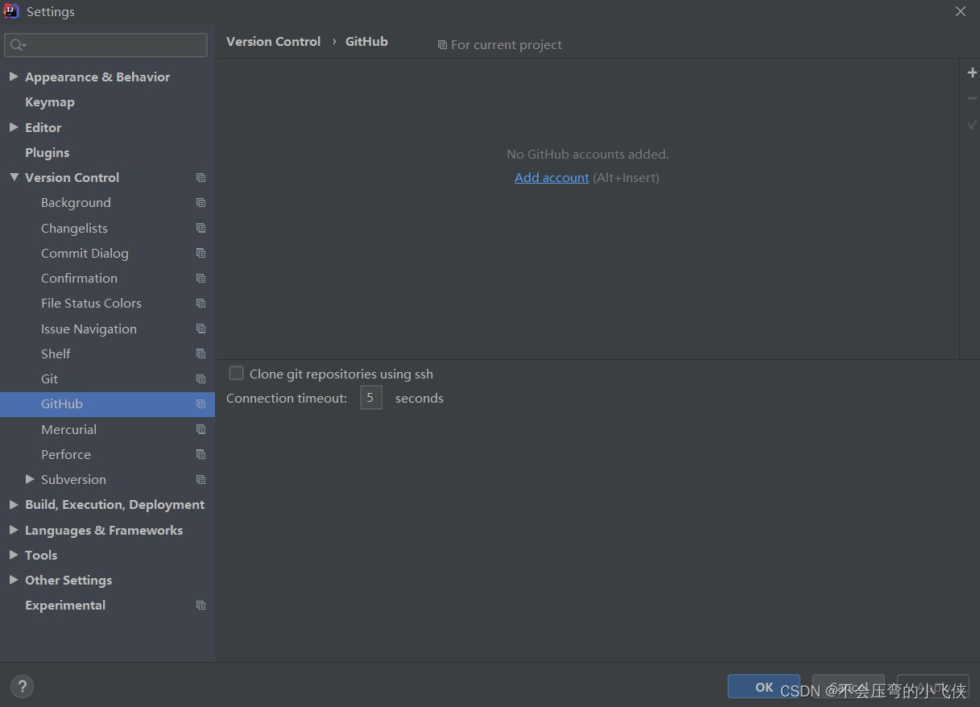The height and width of the screenshot is (707, 980).
Task: Click the IntelliJ logo in title bar
Action: pyautogui.click(x=11, y=11)
